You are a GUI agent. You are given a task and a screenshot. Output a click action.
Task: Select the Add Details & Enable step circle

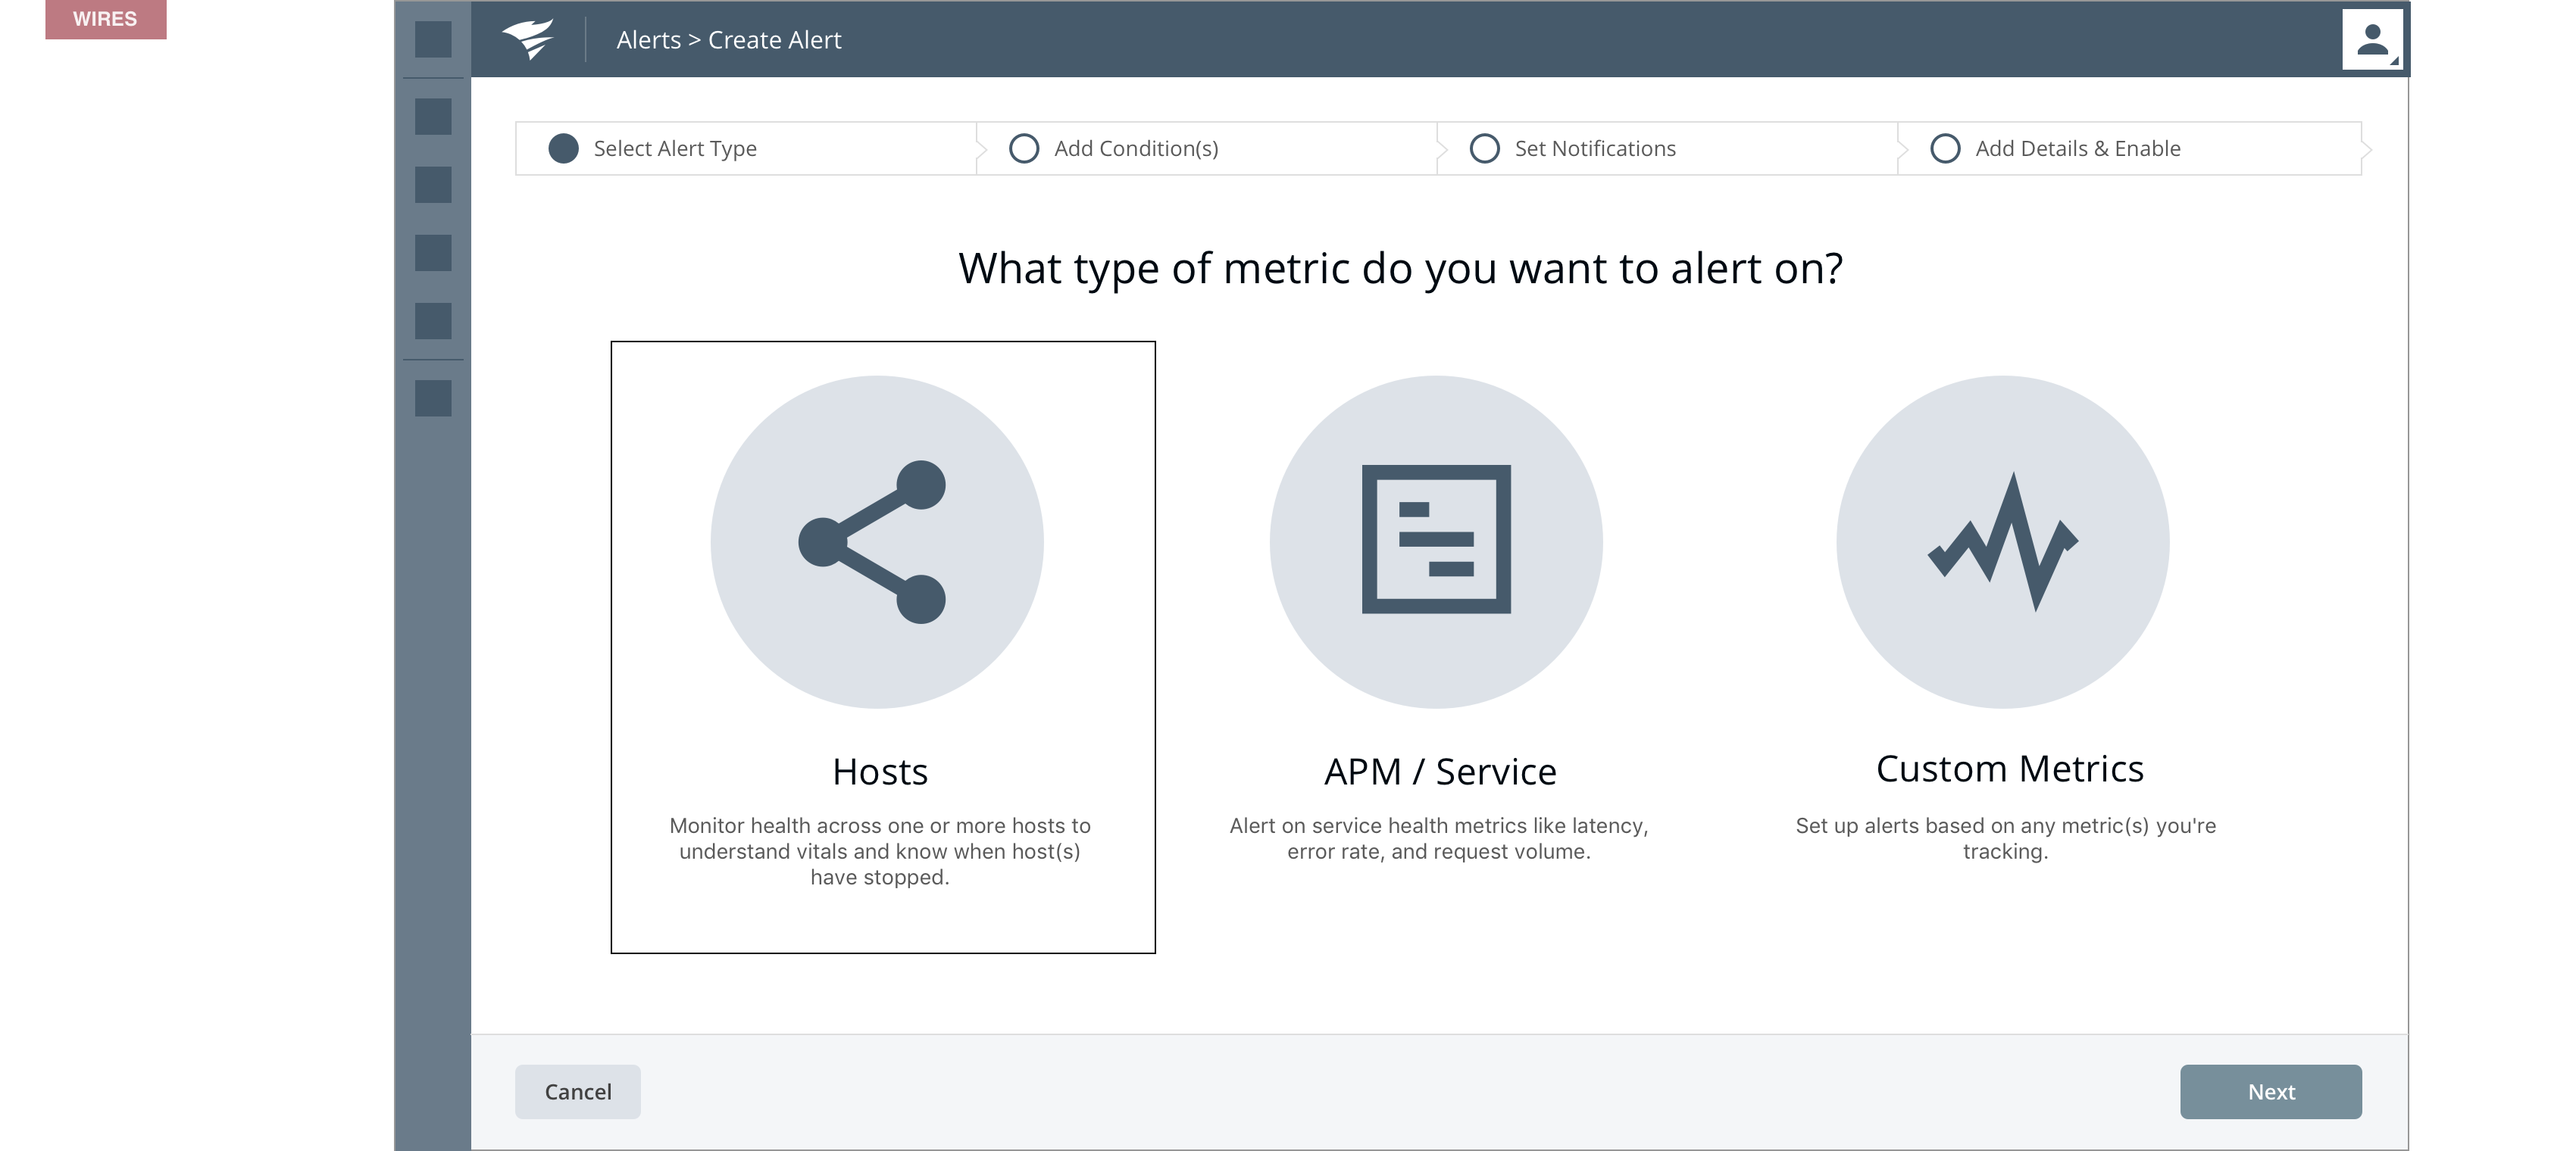1944,149
